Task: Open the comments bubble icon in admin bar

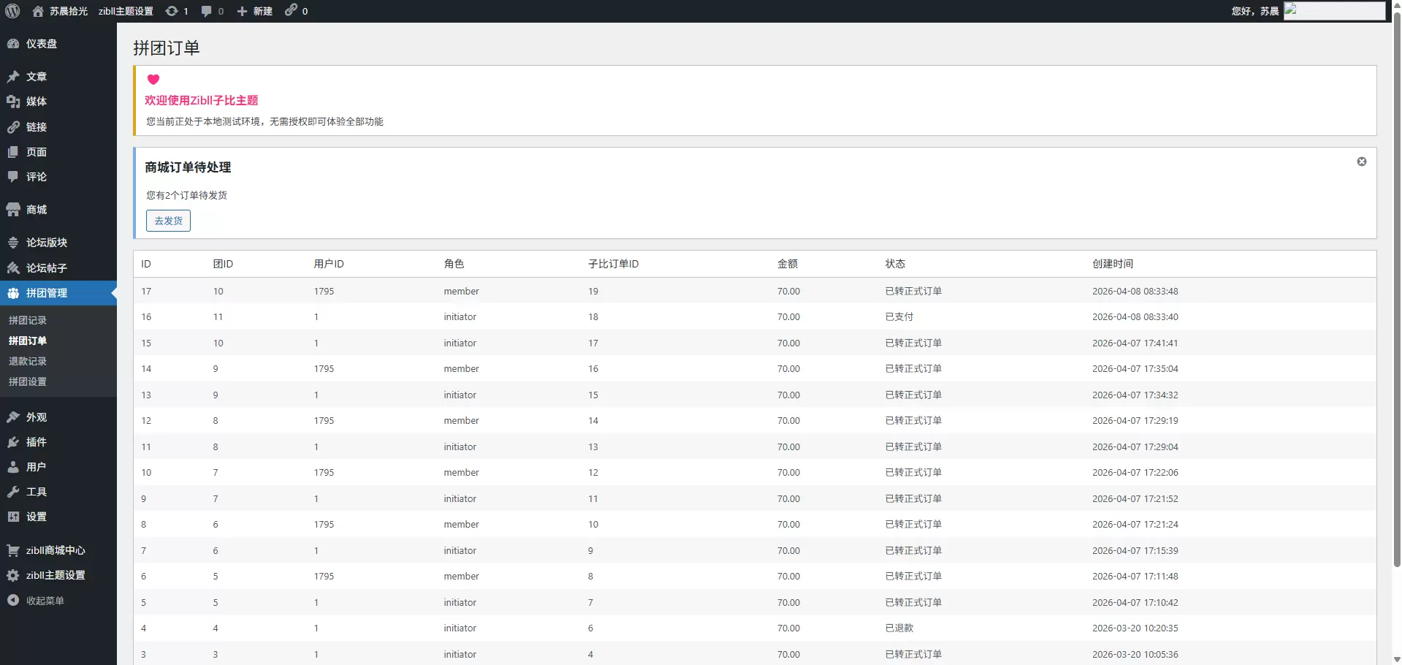Action: click(207, 11)
